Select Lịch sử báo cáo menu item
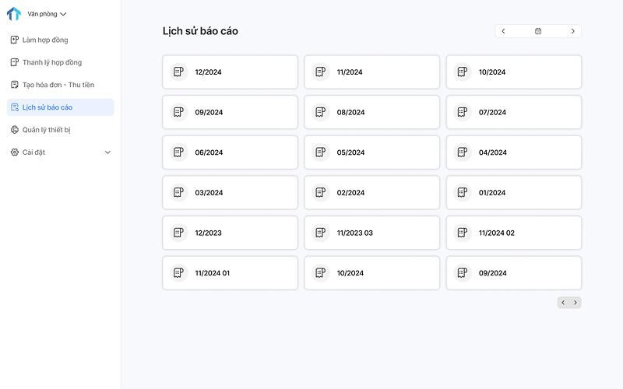The width and height of the screenshot is (623, 389). point(61,107)
